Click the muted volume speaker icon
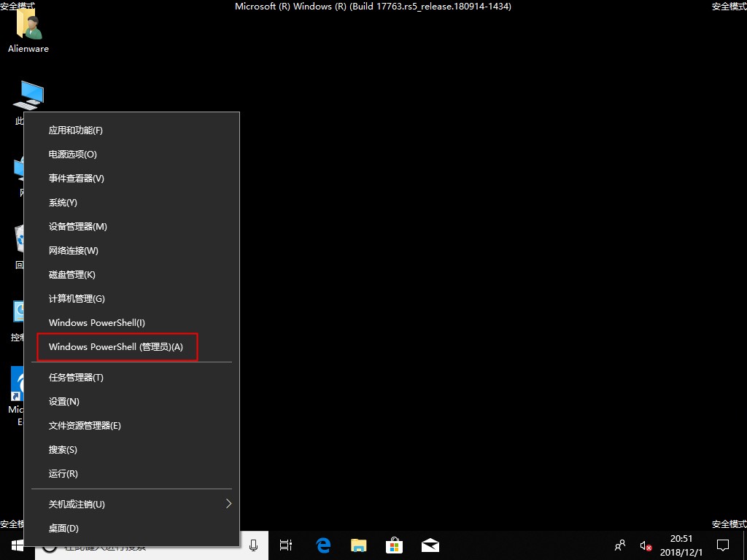The image size is (747, 560). tap(646, 545)
